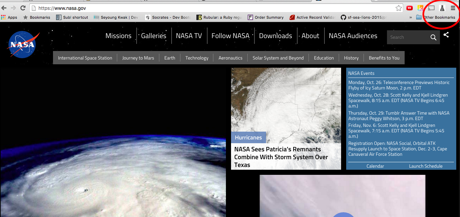Screen dimensions: 460x217
Task: Open the Hurricanes category tag
Action: tap(248, 137)
